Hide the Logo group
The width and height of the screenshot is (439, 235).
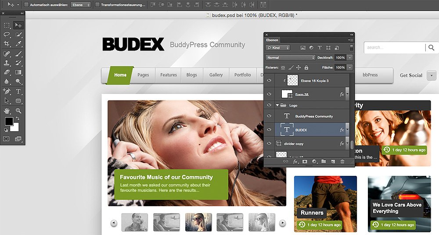click(x=269, y=105)
